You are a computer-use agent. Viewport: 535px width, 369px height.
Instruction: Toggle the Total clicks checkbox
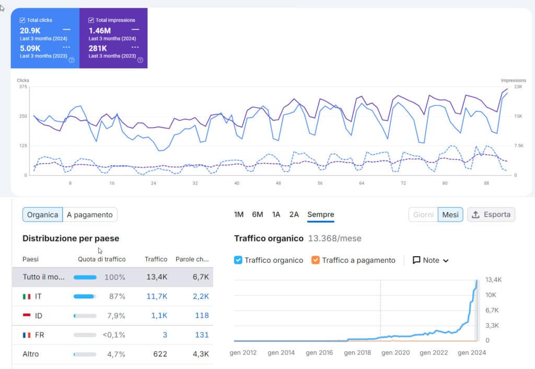(x=22, y=20)
